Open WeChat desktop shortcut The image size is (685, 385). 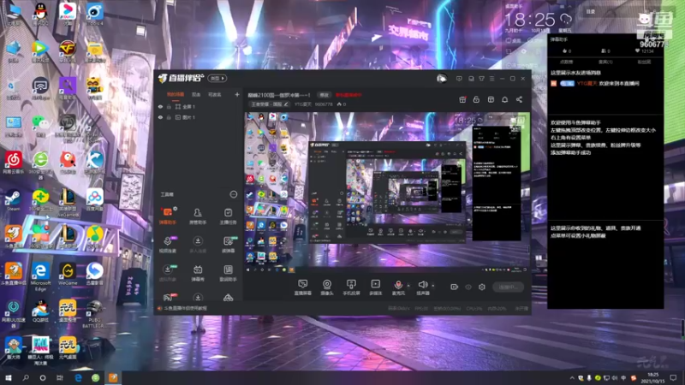(x=40, y=126)
